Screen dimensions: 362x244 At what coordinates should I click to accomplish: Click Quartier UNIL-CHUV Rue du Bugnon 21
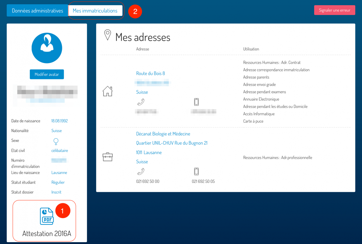(172, 143)
